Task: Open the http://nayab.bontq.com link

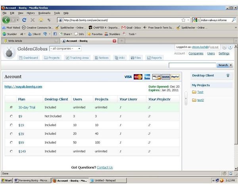Action: click(x=23, y=87)
